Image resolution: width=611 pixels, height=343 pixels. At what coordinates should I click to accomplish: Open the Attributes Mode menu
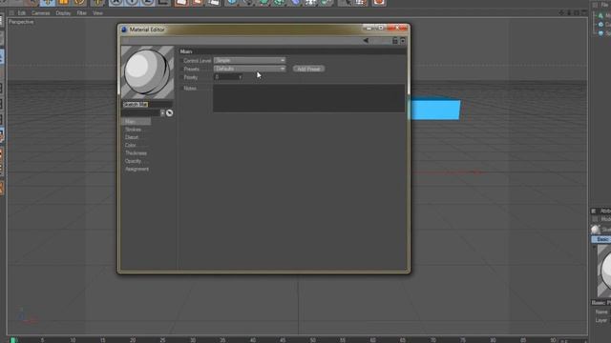(605, 219)
